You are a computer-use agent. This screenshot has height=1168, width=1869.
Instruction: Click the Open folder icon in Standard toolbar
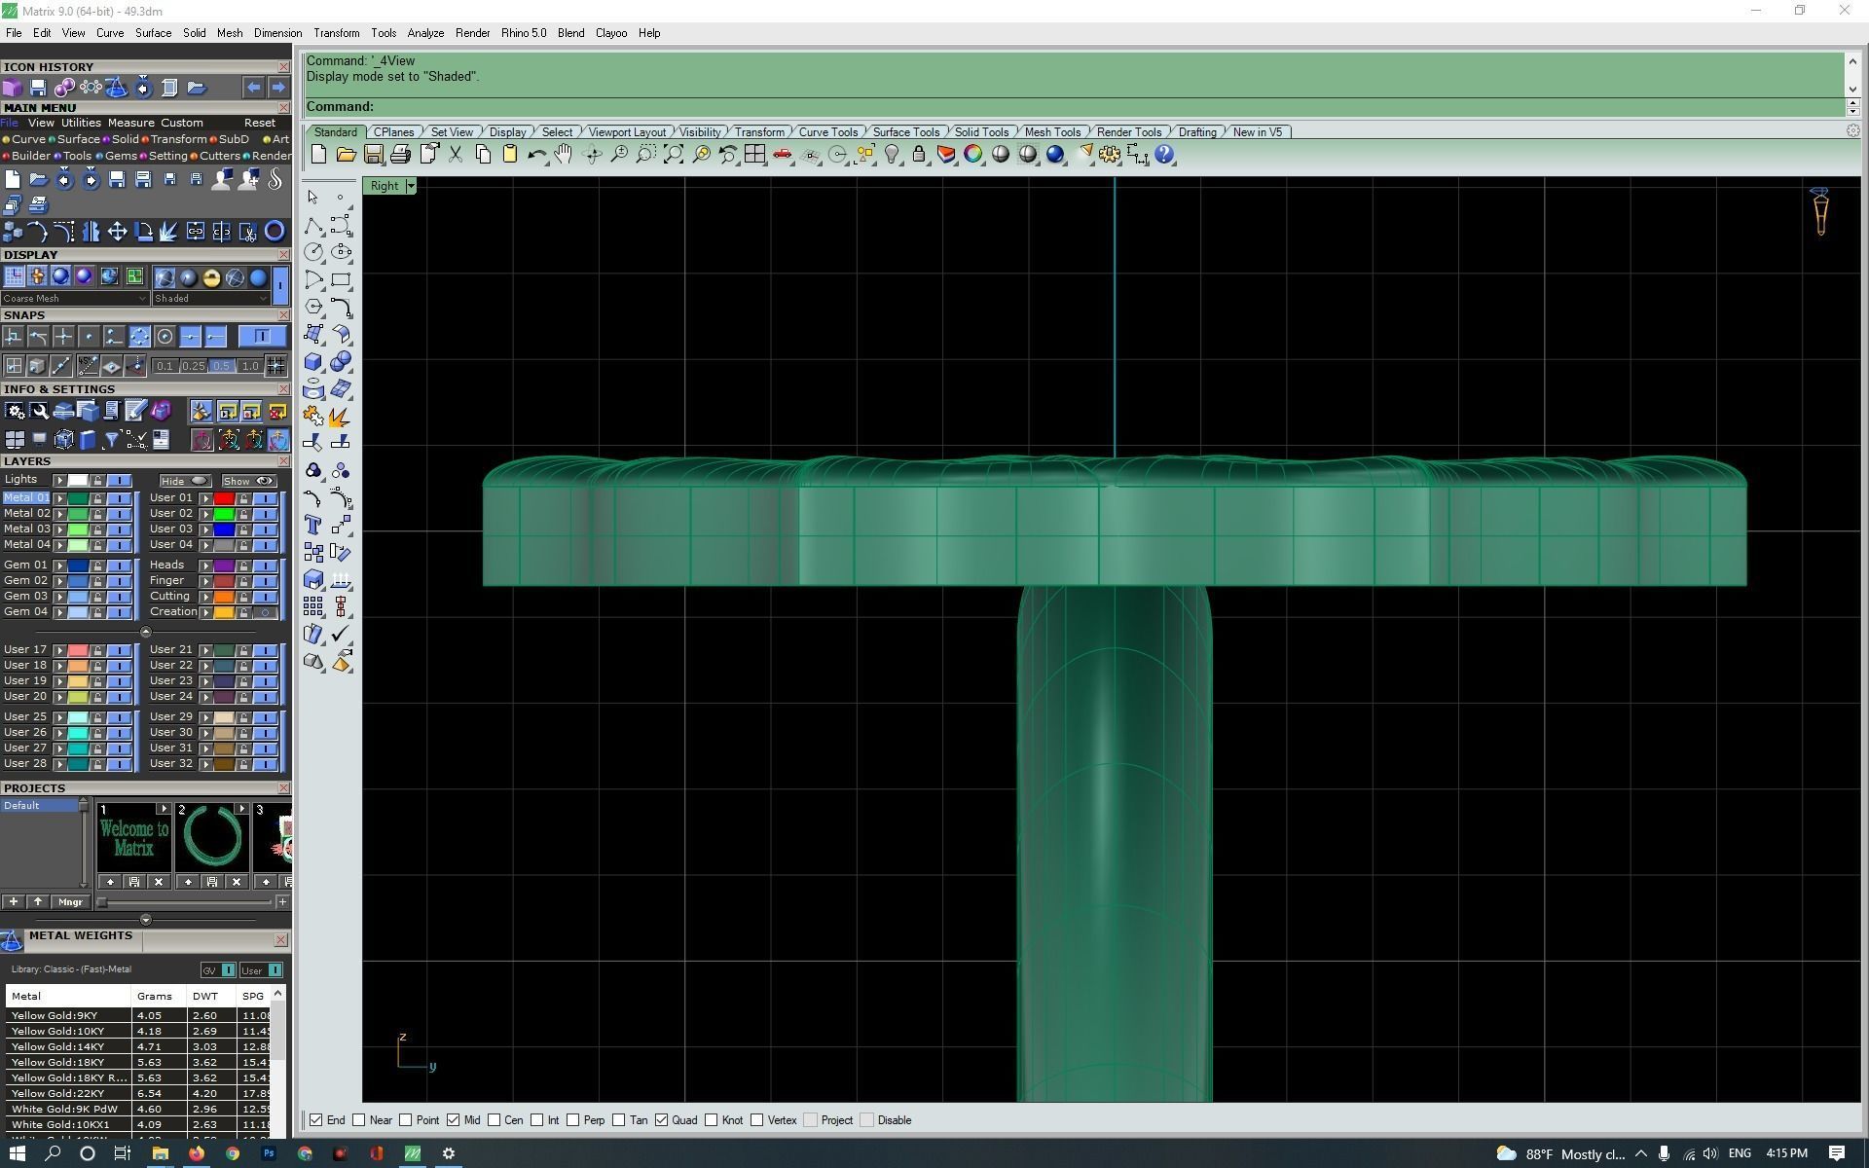click(x=346, y=155)
